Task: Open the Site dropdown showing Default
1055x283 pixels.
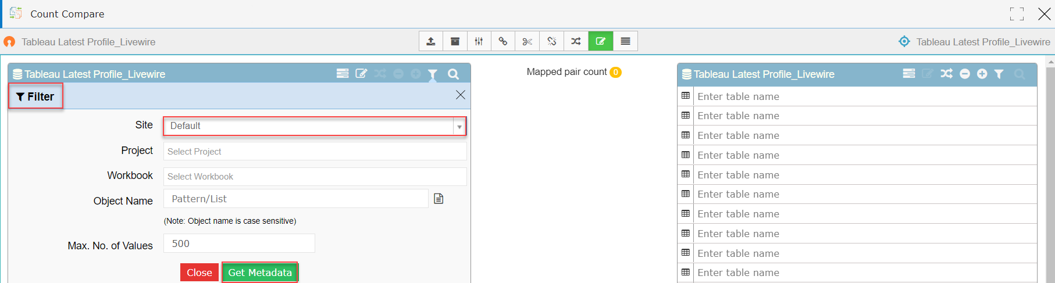Action: coord(315,126)
